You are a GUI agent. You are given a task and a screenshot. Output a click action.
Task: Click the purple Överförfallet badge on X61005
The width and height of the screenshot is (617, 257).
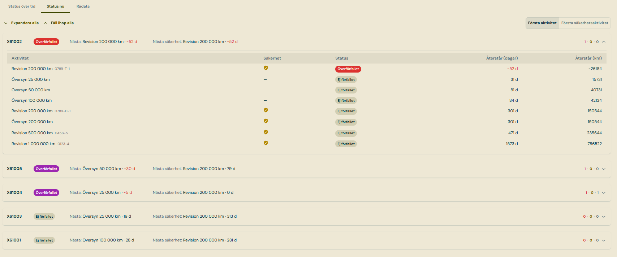[x=46, y=169]
